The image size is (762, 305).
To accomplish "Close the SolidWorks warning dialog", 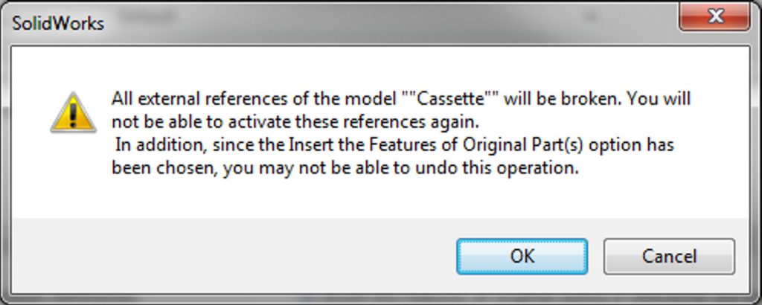I will pos(714,17).
